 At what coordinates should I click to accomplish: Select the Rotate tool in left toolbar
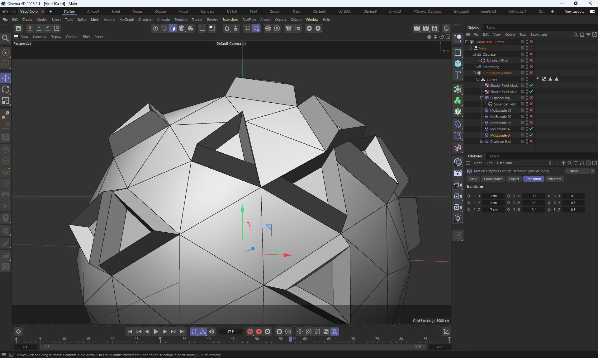point(6,90)
